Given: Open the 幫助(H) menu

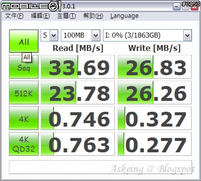Looking at the screenshot, I should point(93,16).
